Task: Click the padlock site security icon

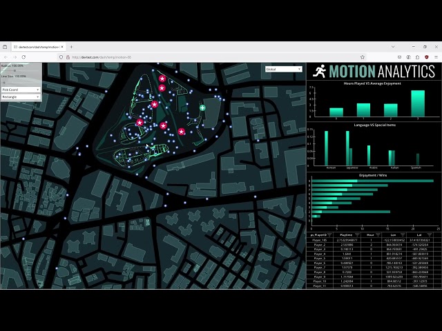Action: pyautogui.click(x=68, y=57)
